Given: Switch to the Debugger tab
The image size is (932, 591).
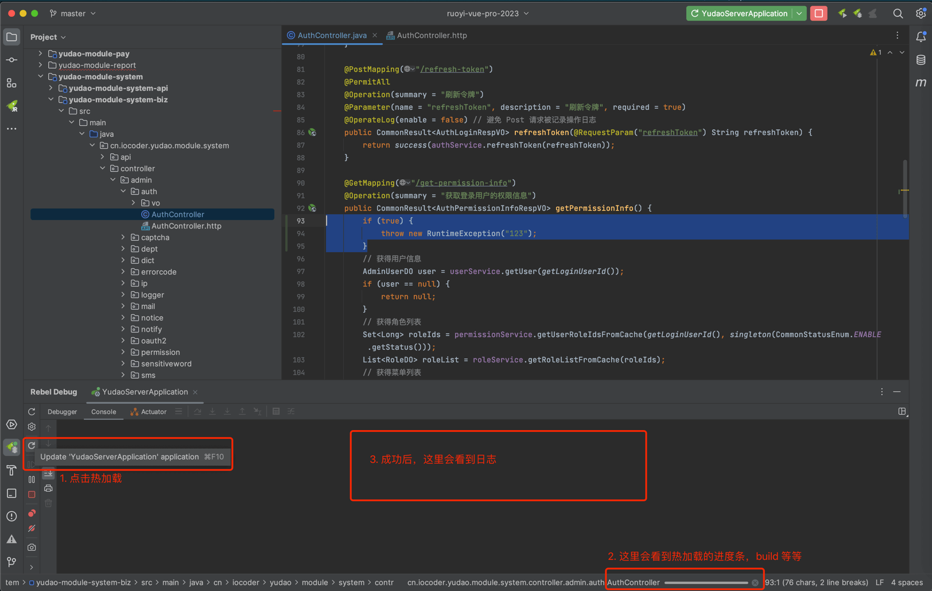Looking at the screenshot, I should click(62, 411).
